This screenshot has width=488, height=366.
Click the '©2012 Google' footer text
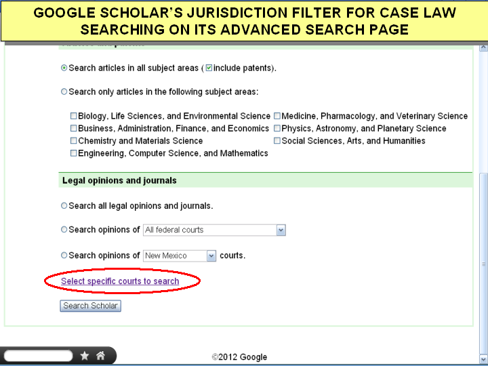click(x=239, y=357)
